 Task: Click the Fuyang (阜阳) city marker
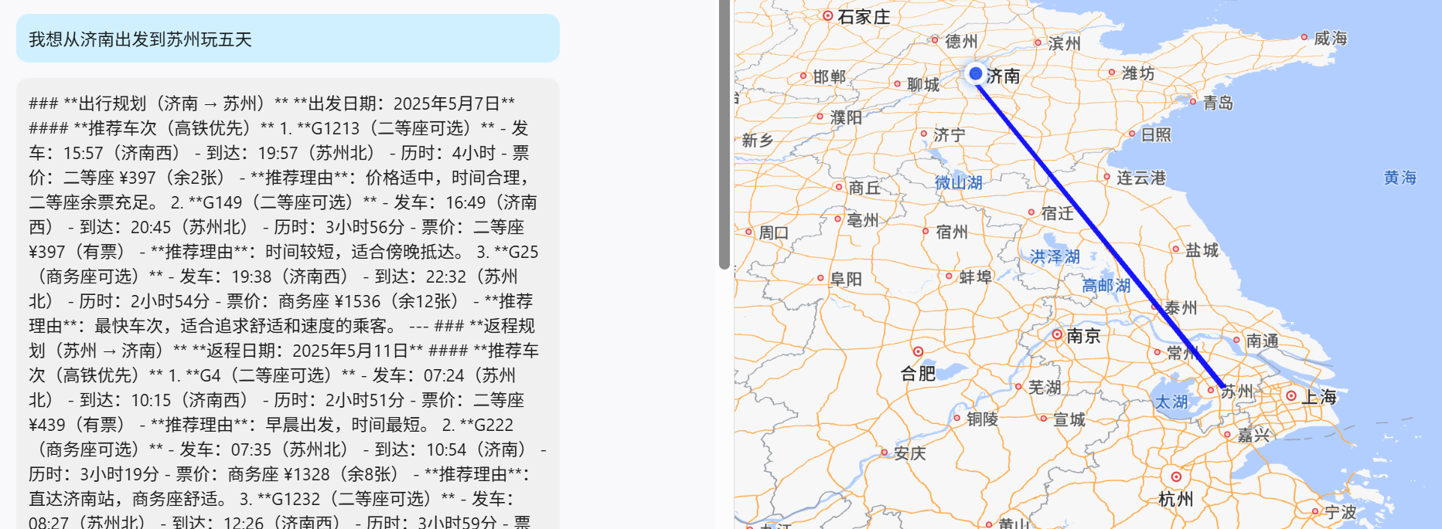click(x=820, y=278)
